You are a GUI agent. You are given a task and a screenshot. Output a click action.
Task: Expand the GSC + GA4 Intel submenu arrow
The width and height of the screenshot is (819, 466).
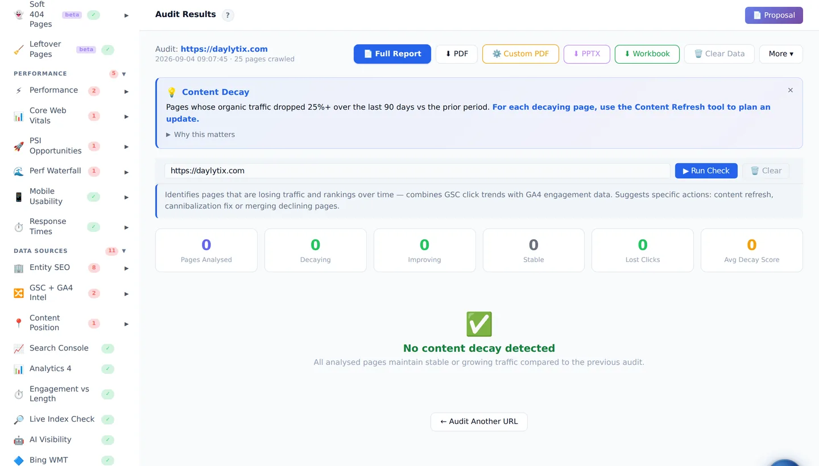126,294
